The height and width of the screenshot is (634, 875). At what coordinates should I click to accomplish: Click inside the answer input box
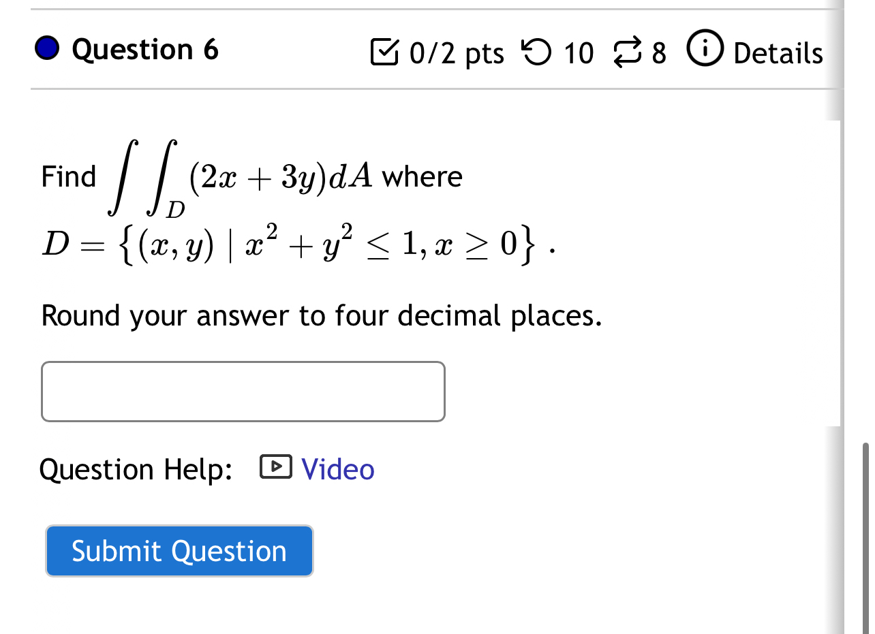243,391
